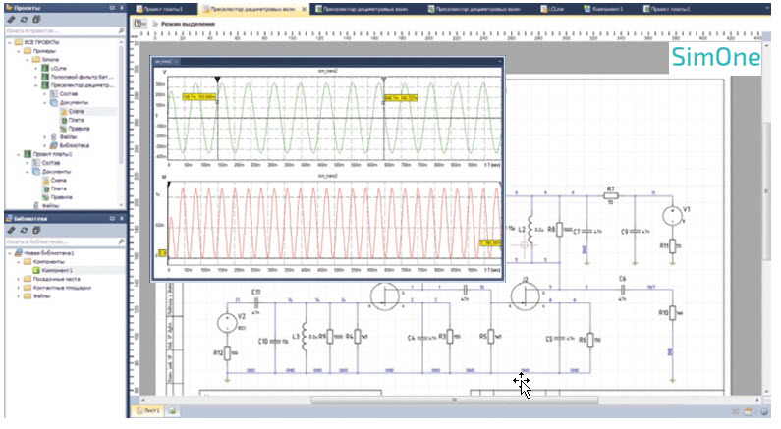This screenshot has height=429, width=781.
Task: Select Компонент1 in the library tree
Action: 56,269
